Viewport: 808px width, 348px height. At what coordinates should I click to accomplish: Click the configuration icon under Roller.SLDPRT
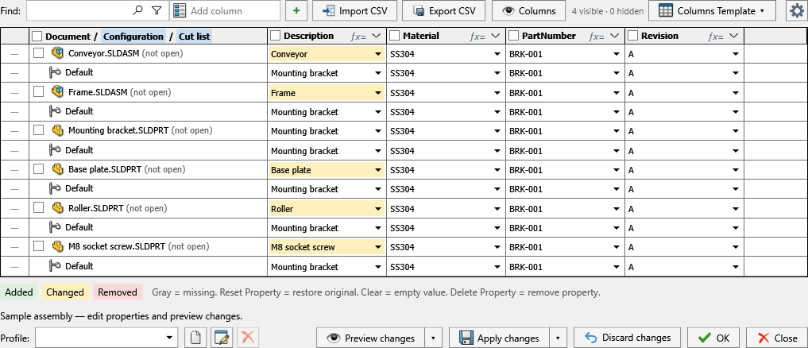click(x=55, y=227)
